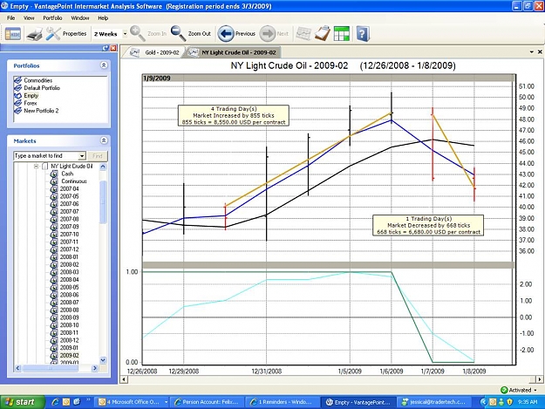The height and width of the screenshot is (409, 545).
Task: Open the 2 Weeks timeframe dropdown
Action: point(125,34)
